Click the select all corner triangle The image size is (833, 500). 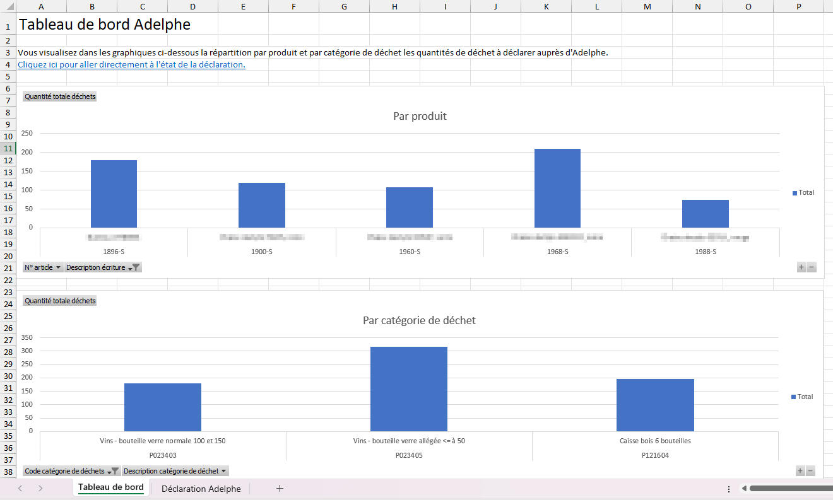[x=8, y=6]
